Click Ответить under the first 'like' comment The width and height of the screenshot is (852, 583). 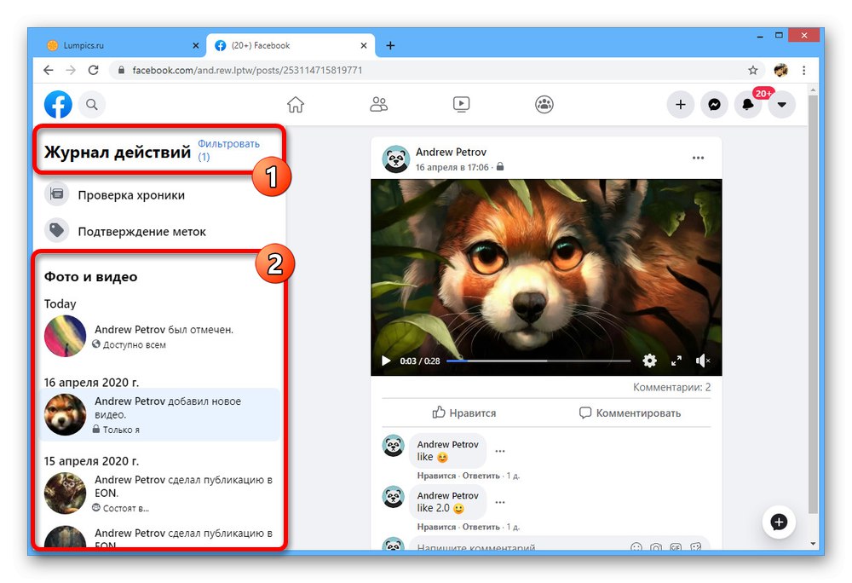481,476
